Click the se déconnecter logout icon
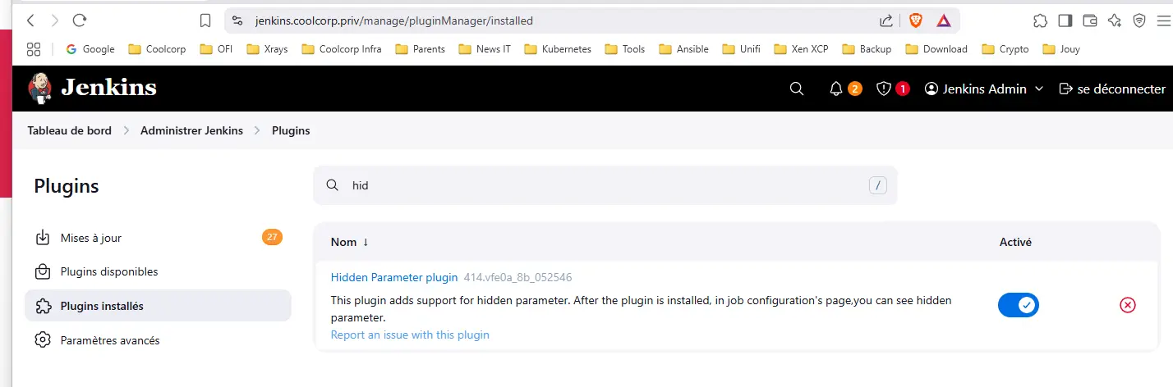The width and height of the screenshot is (1173, 387). (x=1066, y=89)
